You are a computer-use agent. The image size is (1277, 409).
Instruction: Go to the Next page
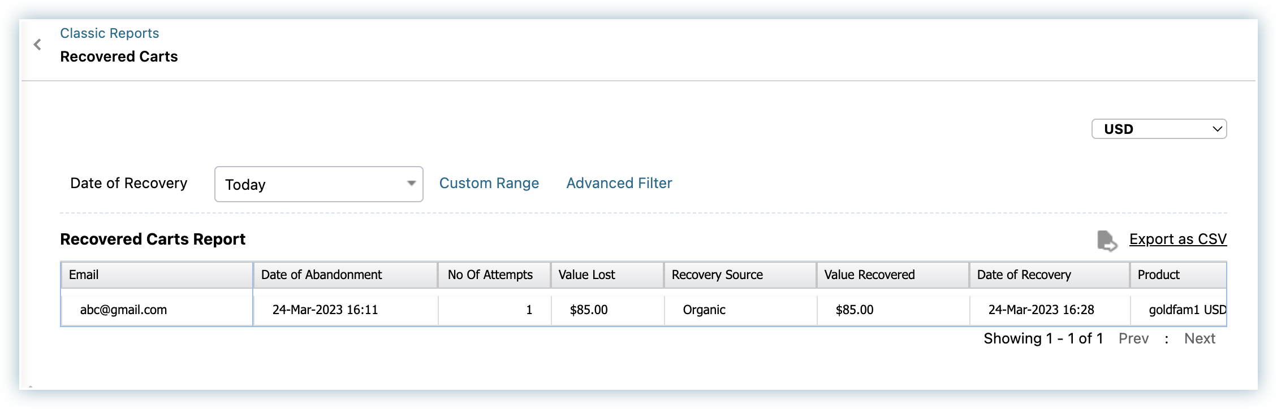1200,338
